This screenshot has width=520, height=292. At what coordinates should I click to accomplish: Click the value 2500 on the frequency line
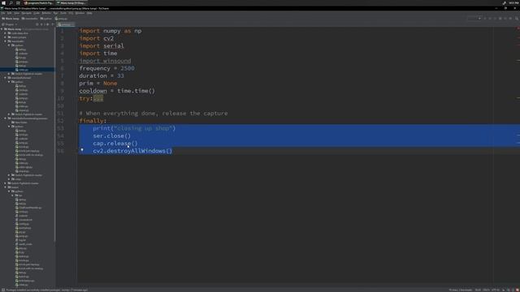point(128,68)
